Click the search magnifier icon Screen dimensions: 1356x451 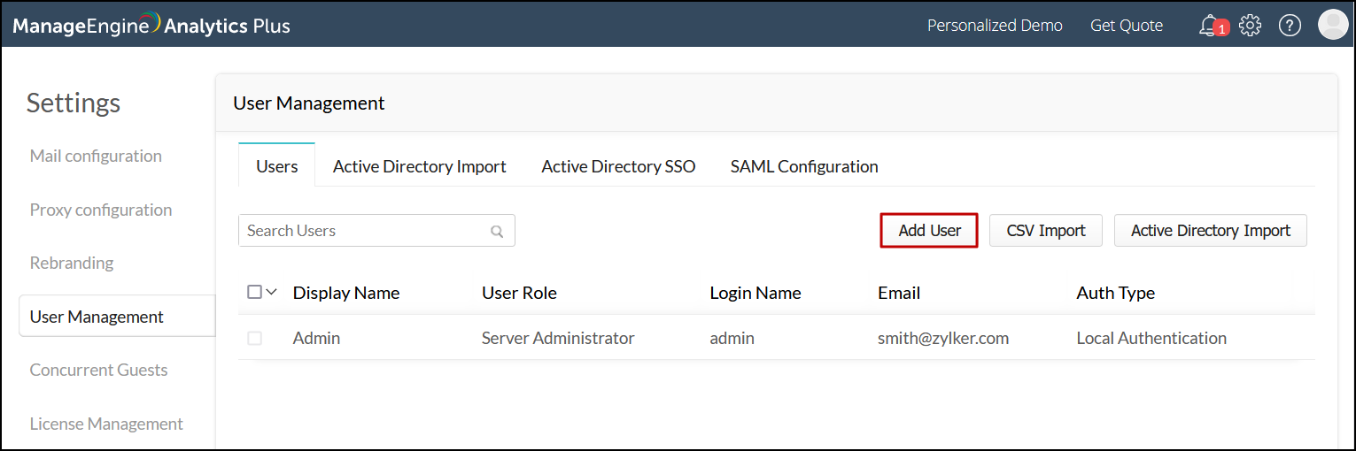point(497,232)
